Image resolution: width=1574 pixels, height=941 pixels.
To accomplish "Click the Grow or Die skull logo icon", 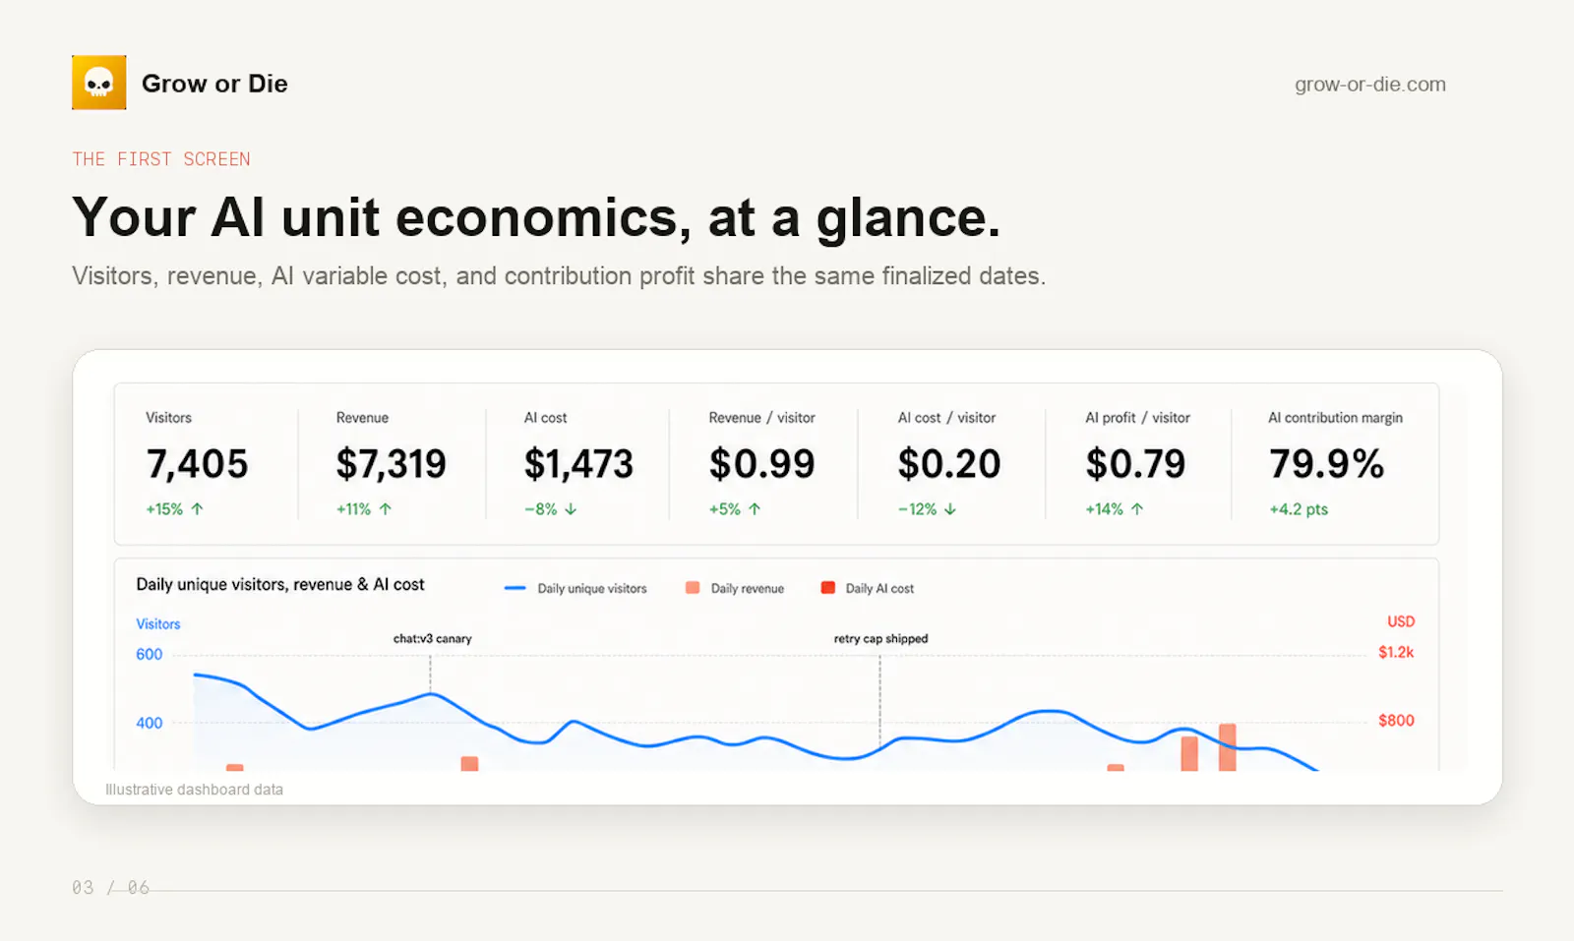I will tap(98, 83).
